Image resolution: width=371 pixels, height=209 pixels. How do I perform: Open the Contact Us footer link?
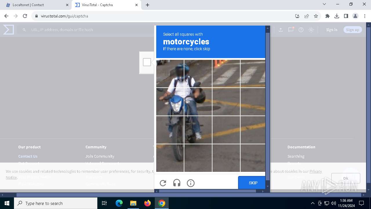28,156
